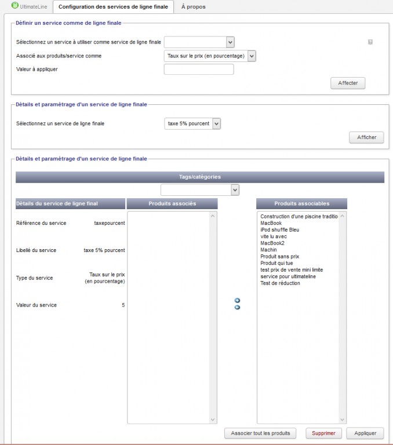This screenshot has width=393, height=445.
Task: Select MacBook2 product
Action: [272, 243]
